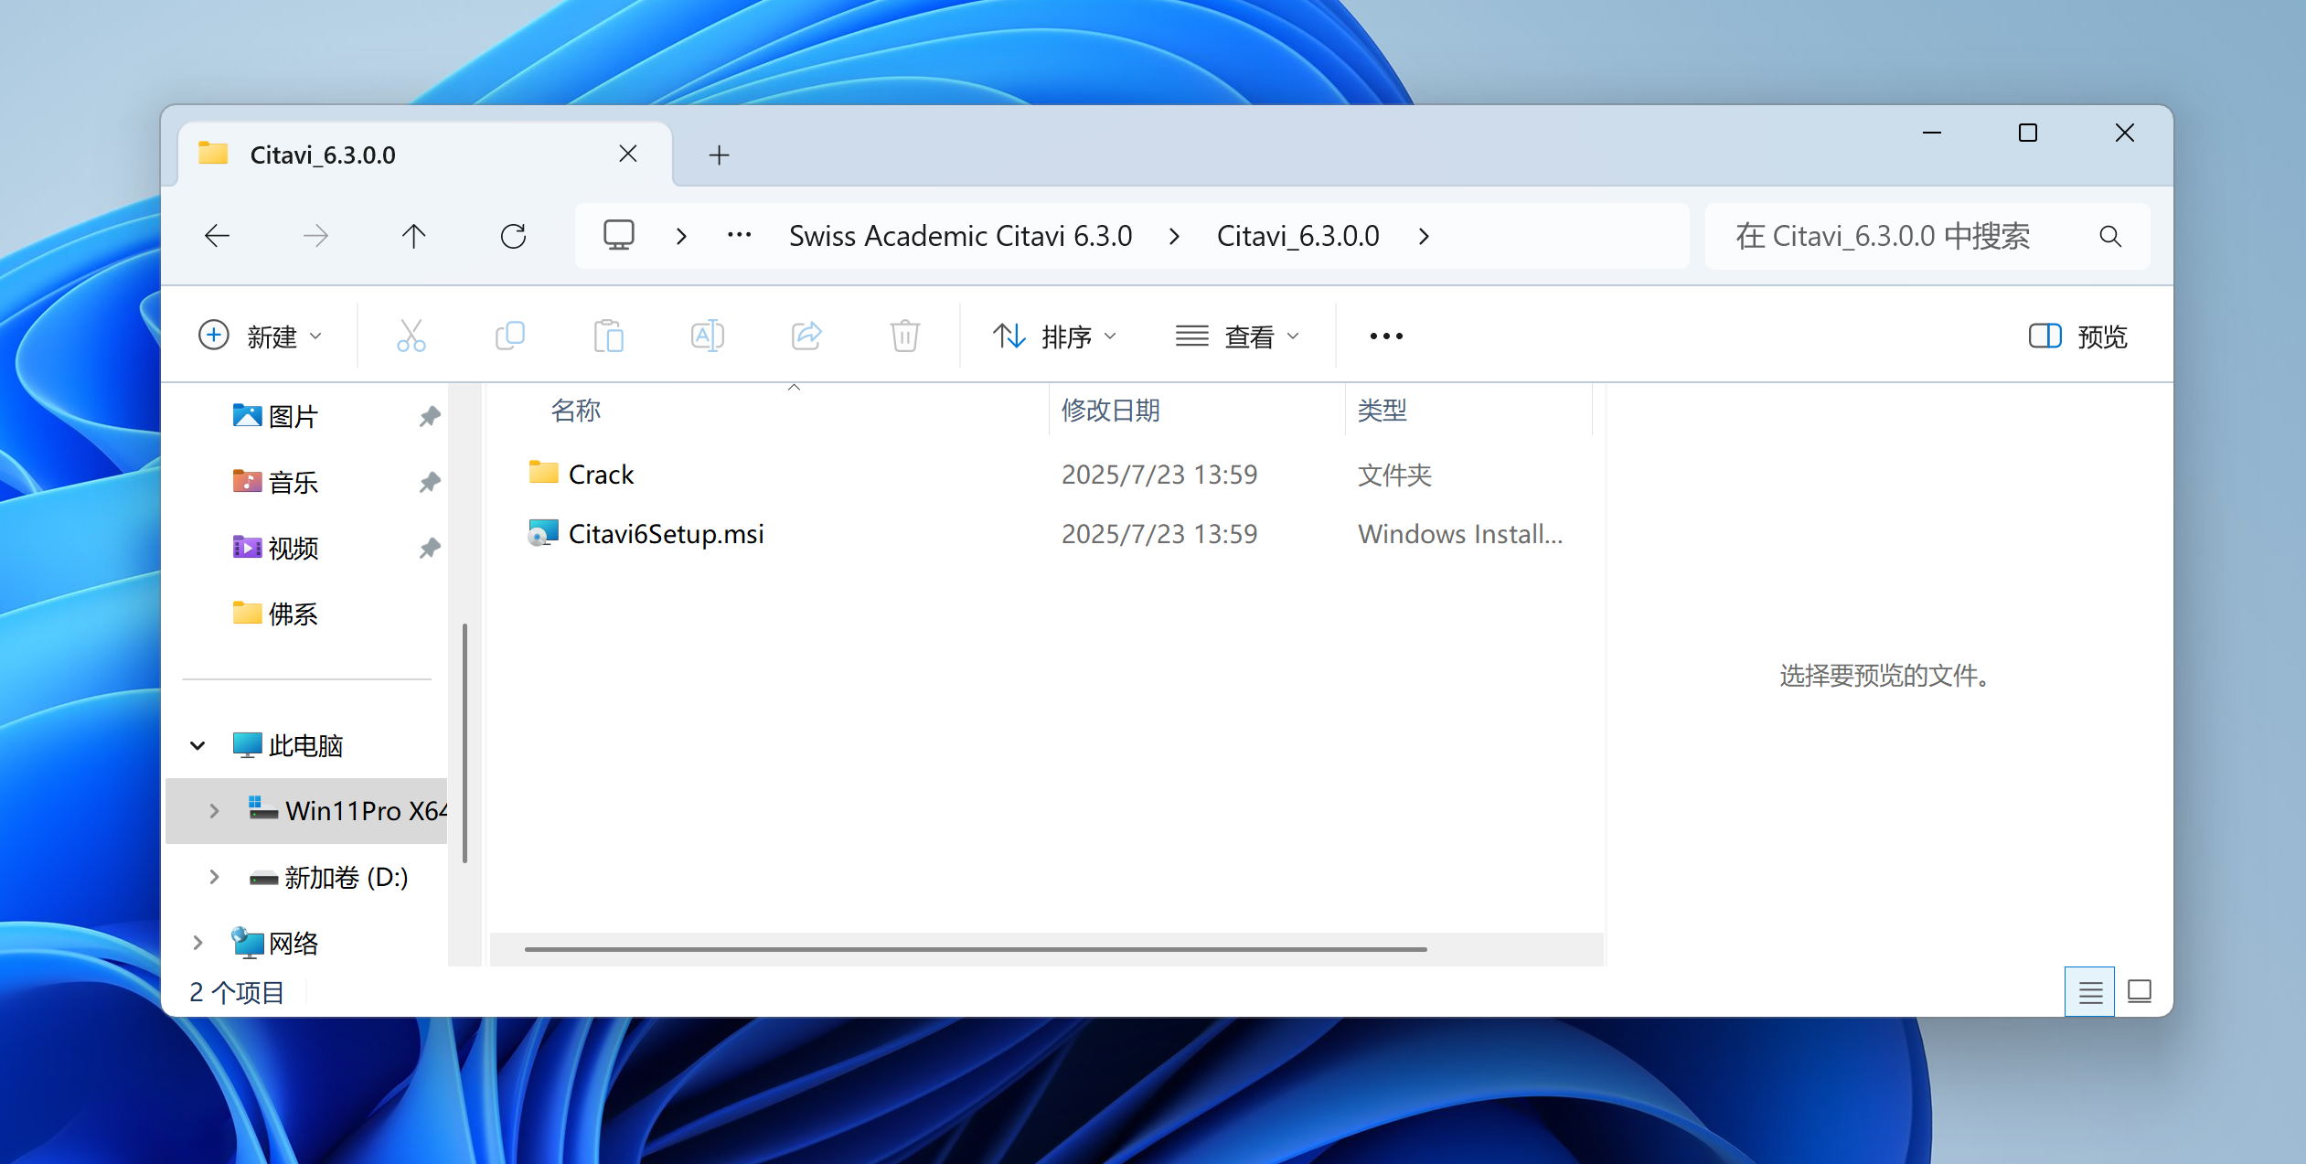The width and height of the screenshot is (2306, 1164).
Task: Open the 新建 new item button
Action: point(261,336)
